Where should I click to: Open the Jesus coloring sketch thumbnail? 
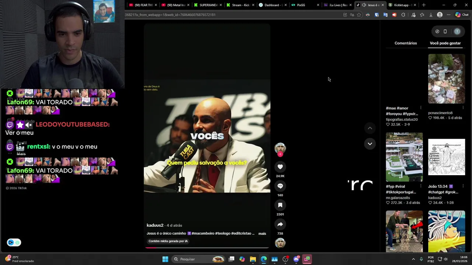[447, 157]
